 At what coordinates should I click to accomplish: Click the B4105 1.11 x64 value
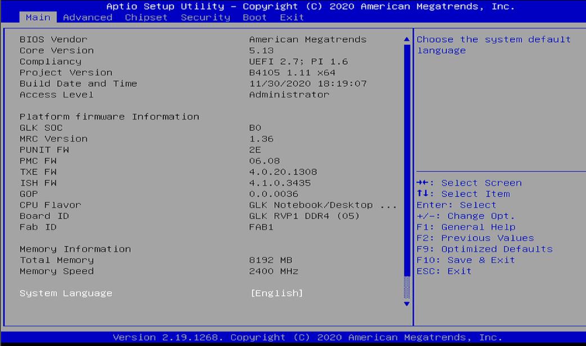pyautogui.click(x=292, y=72)
